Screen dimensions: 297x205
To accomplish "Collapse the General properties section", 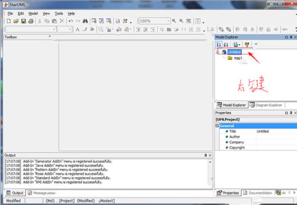I will (x=217, y=126).
